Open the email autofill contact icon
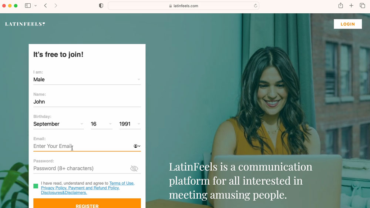Image resolution: width=370 pixels, height=208 pixels. (137, 146)
